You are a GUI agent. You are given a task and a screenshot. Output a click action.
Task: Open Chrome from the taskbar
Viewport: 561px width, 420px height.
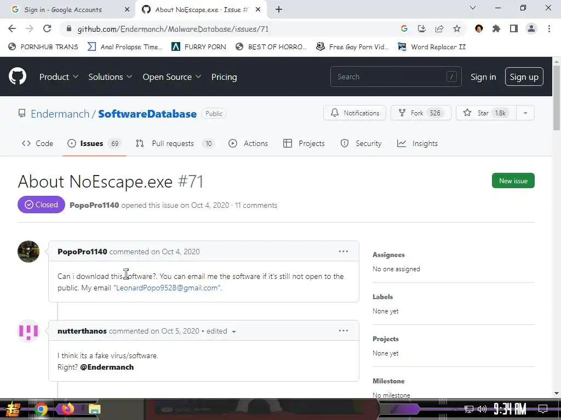coord(41,409)
